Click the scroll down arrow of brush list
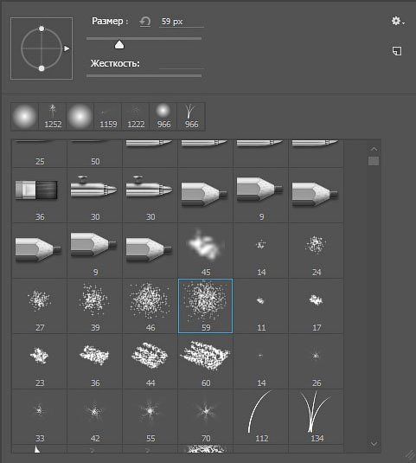 [374, 443]
